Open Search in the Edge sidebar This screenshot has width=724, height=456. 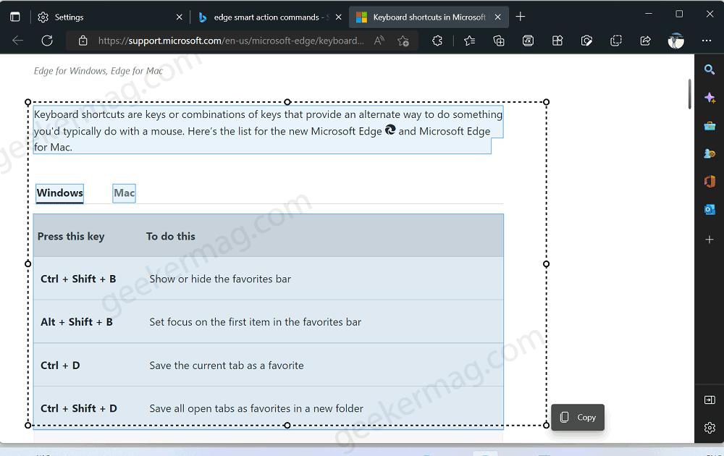[709, 69]
